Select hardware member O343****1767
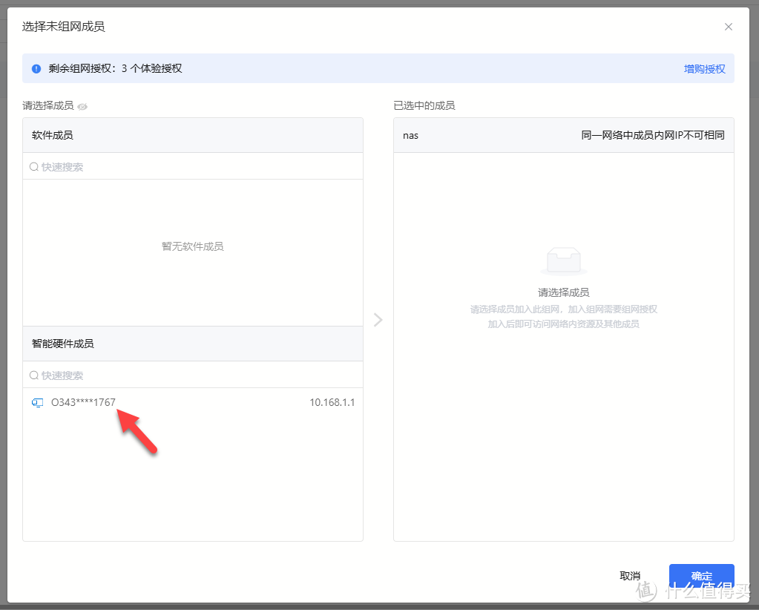The height and width of the screenshot is (610, 759). 83,403
